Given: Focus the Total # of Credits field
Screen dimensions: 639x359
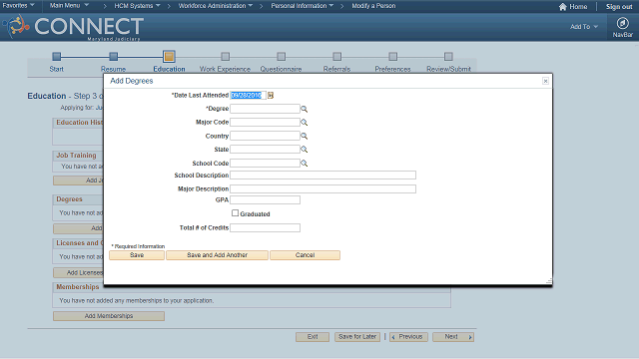Looking at the screenshot, I should (265, 228).
